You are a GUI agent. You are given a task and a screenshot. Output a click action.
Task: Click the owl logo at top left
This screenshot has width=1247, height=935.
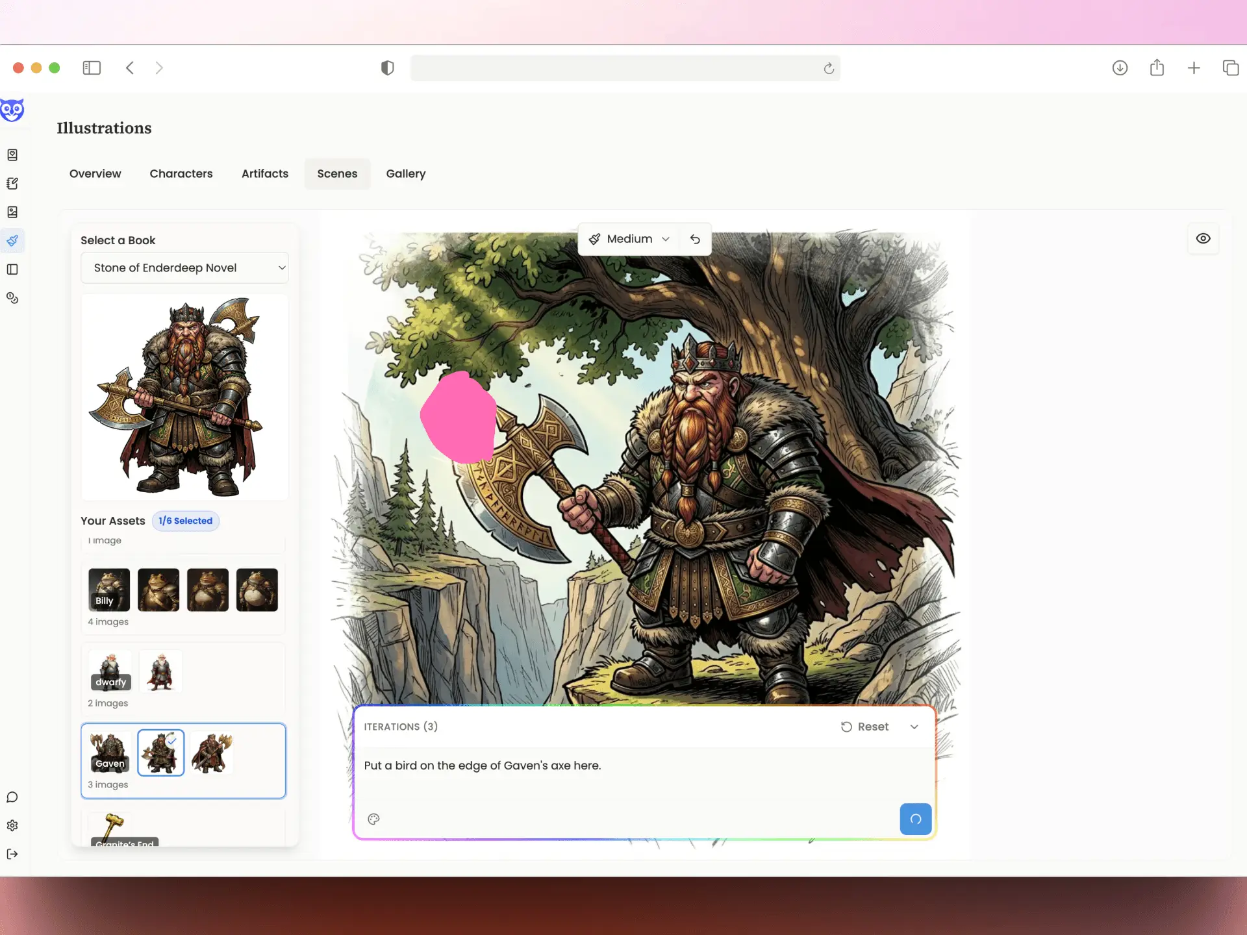tap(12, 110)
